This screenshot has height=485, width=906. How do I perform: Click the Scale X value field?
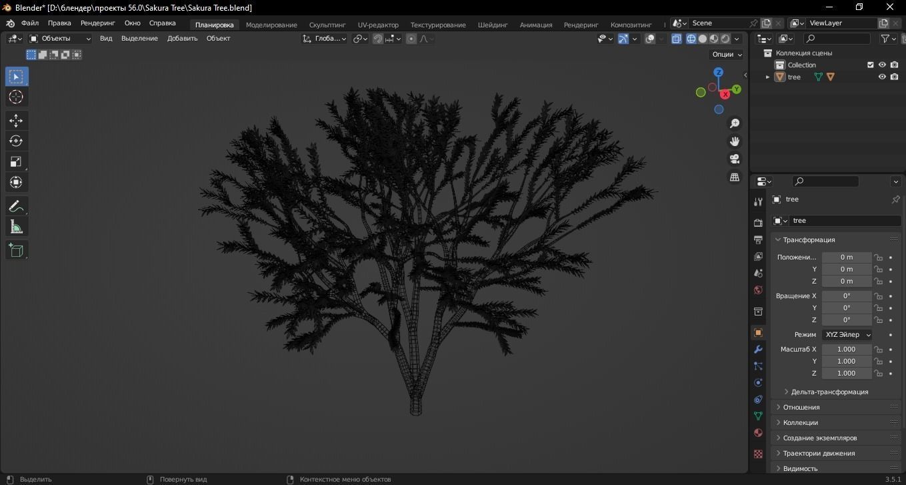tap(847, 350)
